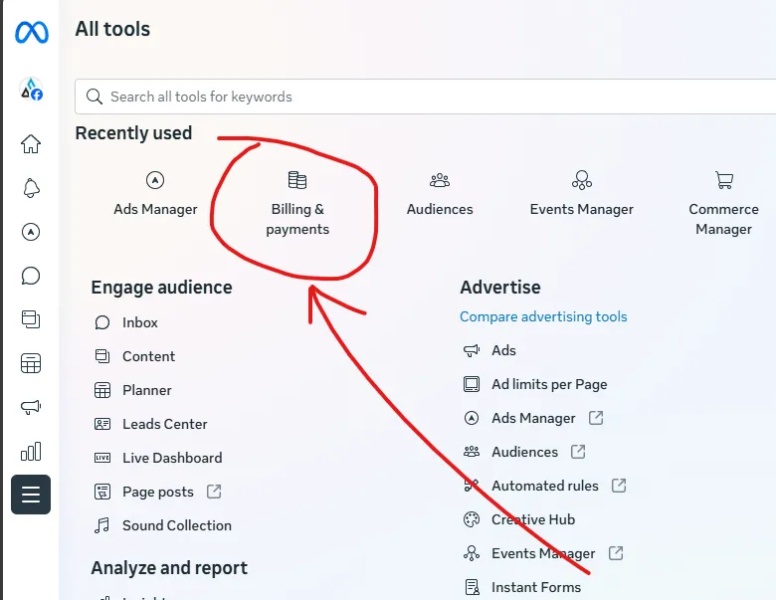
Task: Open the speech bubble Inbox sidebar icon
Action: [x=31, y=276]
